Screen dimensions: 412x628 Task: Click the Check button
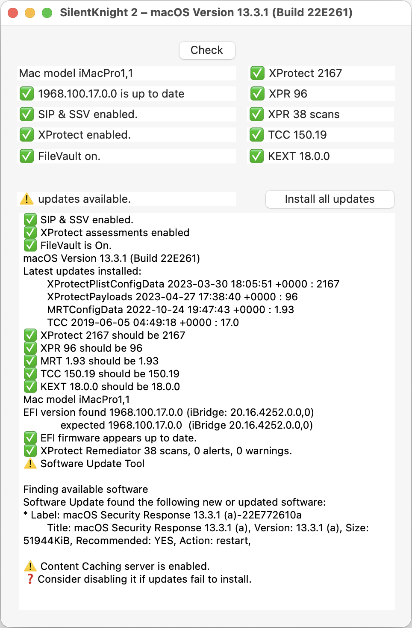pos(207,50)
